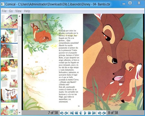Skip forward two pages with double-right arrow
The height and width of the screenshot is (116, 145).
click(90, 113)
